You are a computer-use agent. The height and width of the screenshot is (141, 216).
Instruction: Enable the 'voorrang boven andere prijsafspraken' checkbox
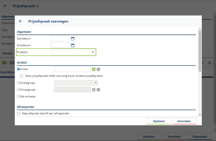21,76
